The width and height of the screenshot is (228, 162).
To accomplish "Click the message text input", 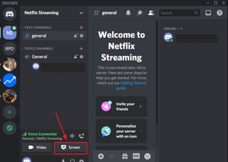I will point(113,156).
